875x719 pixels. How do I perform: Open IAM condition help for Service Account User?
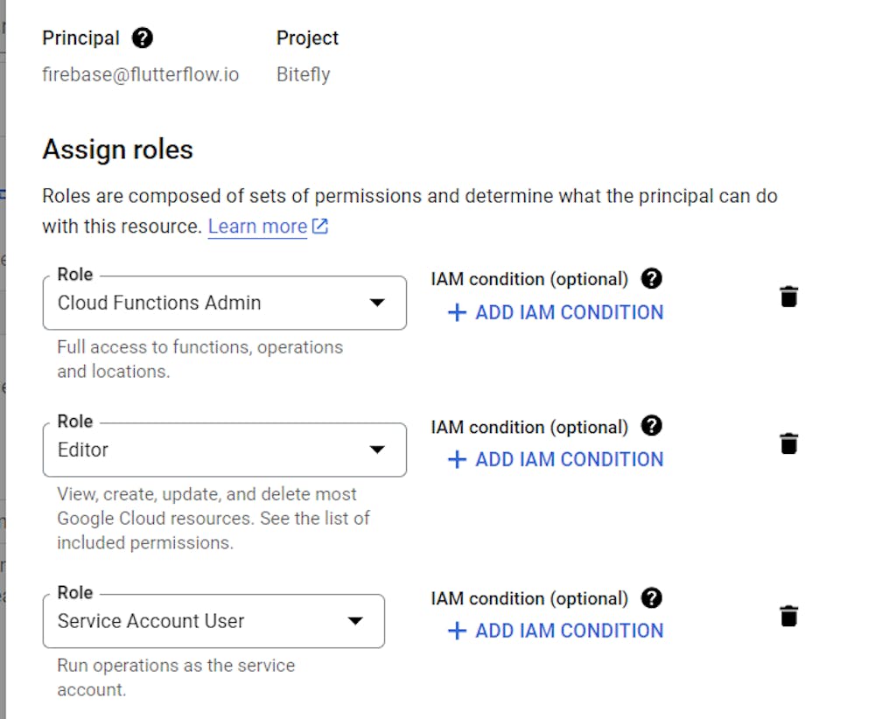coord(651,598)
